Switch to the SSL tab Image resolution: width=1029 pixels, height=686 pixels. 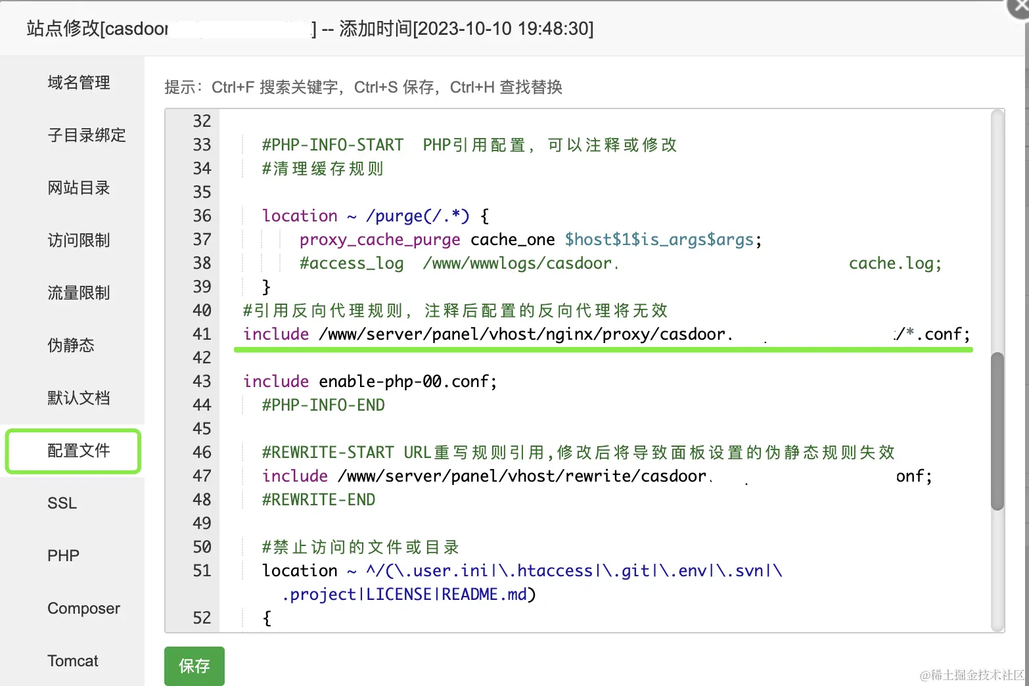click(62, 503)
